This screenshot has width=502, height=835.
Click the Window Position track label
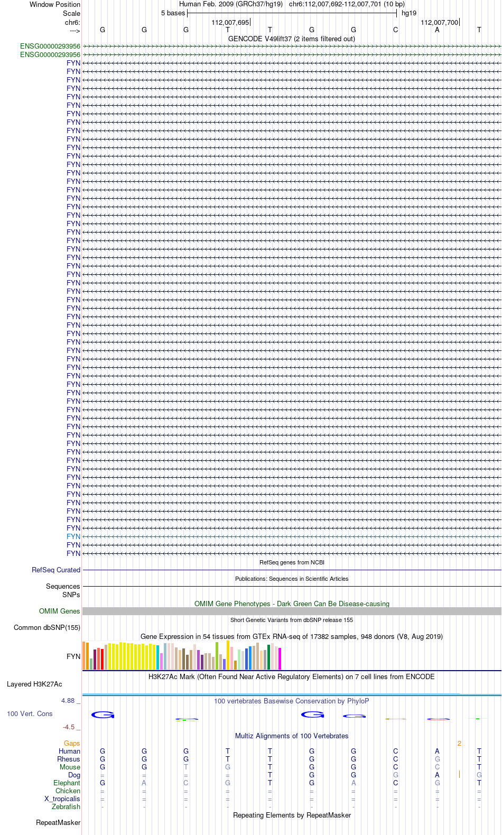pyautogui.click(x=55, y=4)
